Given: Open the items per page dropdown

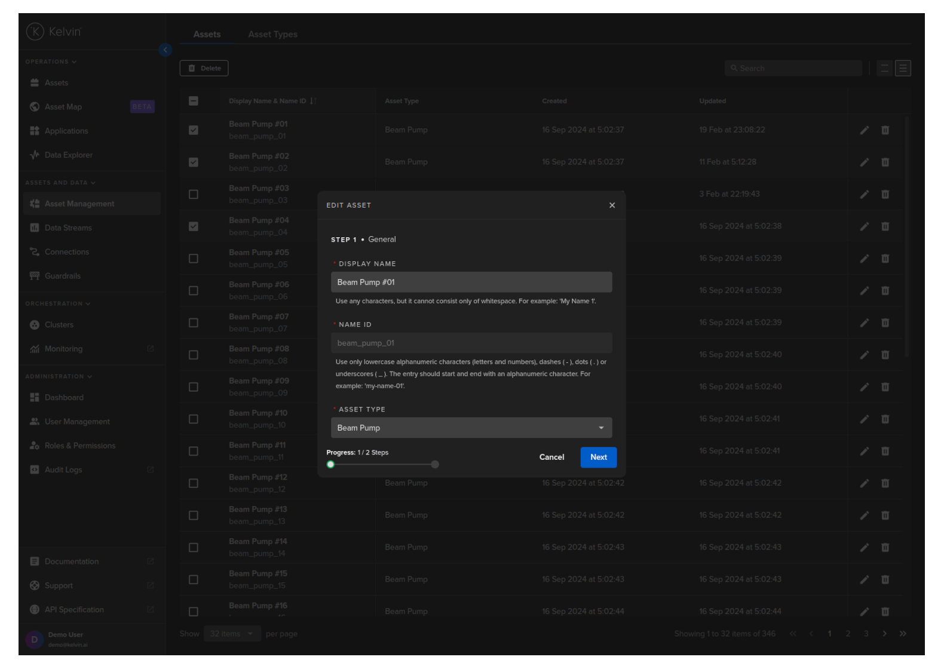Looking at the screenshot, I should (231, 634).
